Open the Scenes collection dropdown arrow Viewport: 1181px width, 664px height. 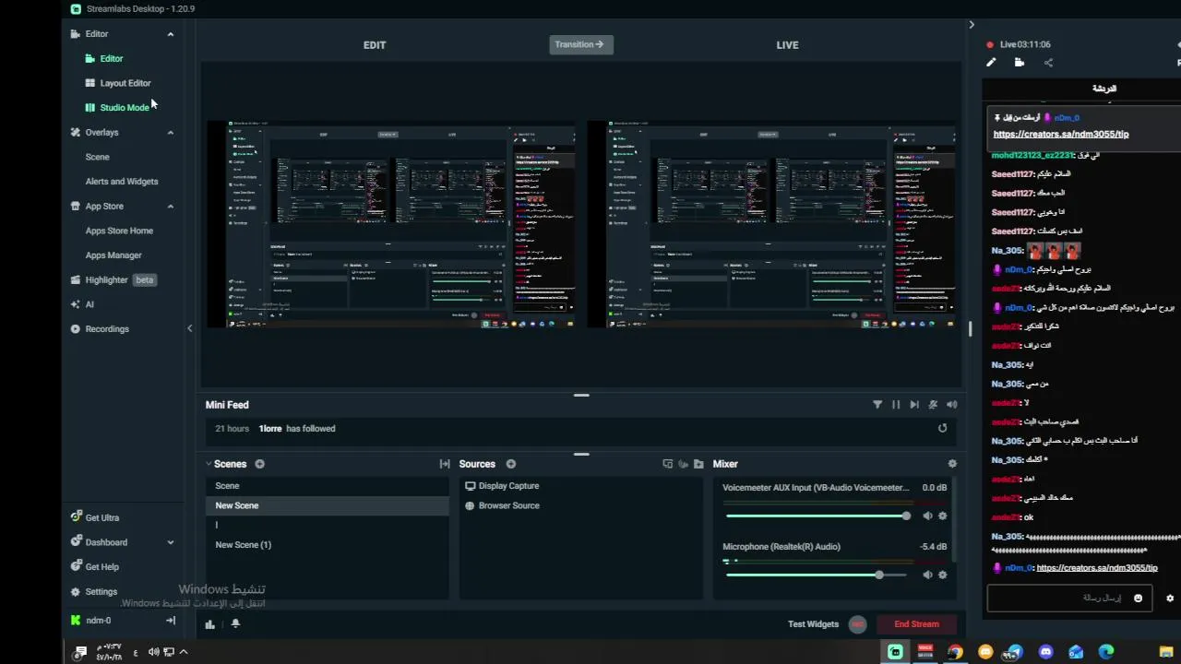(x=209, y=464)
